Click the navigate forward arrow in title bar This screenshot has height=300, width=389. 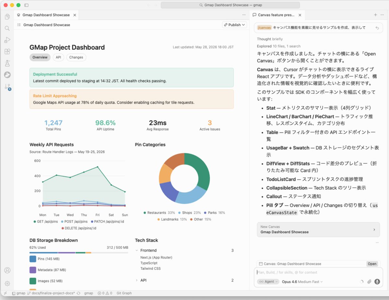tap(156, 5)
